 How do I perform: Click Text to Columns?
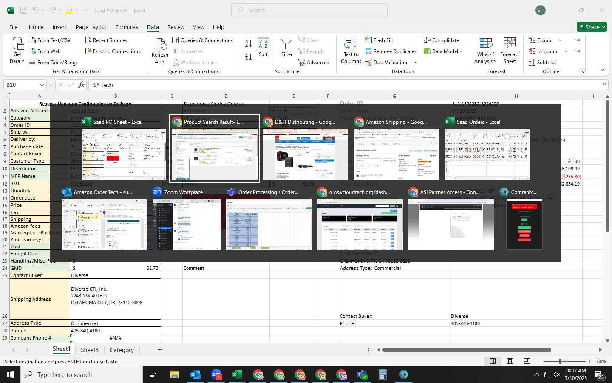tap(351, 51)
